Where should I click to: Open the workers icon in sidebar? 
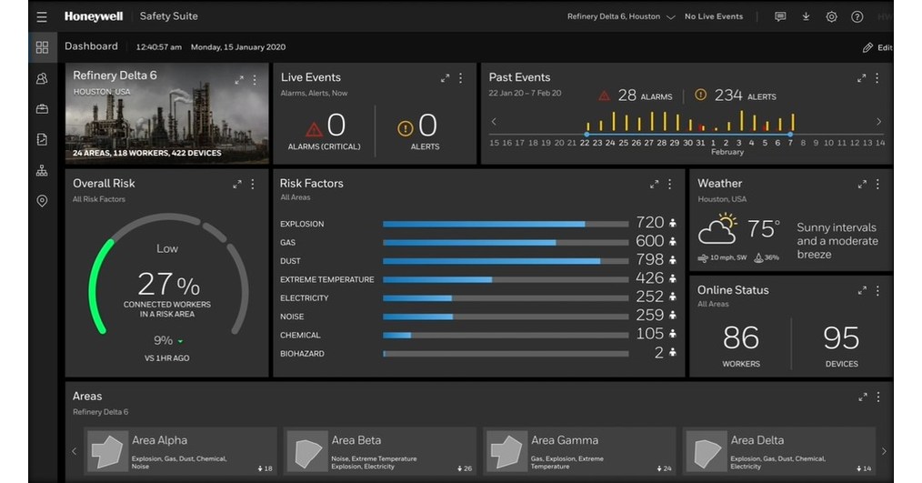click(x=42, y=79)
